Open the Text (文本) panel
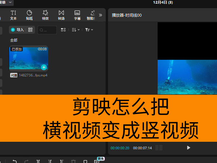 [13, 15]
